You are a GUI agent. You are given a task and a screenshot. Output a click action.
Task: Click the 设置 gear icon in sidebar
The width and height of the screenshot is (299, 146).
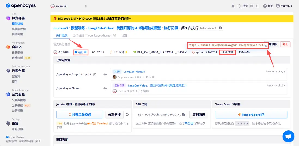point(8,123)
